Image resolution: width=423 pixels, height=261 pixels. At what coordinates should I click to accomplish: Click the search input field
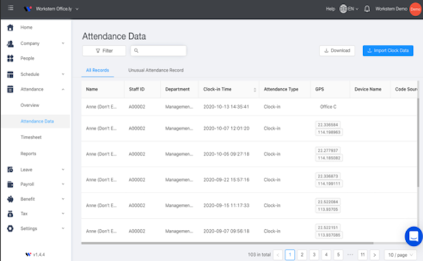[159, 51]
